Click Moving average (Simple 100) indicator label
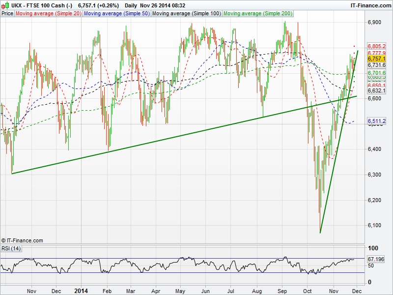Image resolution: width=393 pixels, height=295 pixels. pos(186,14)
